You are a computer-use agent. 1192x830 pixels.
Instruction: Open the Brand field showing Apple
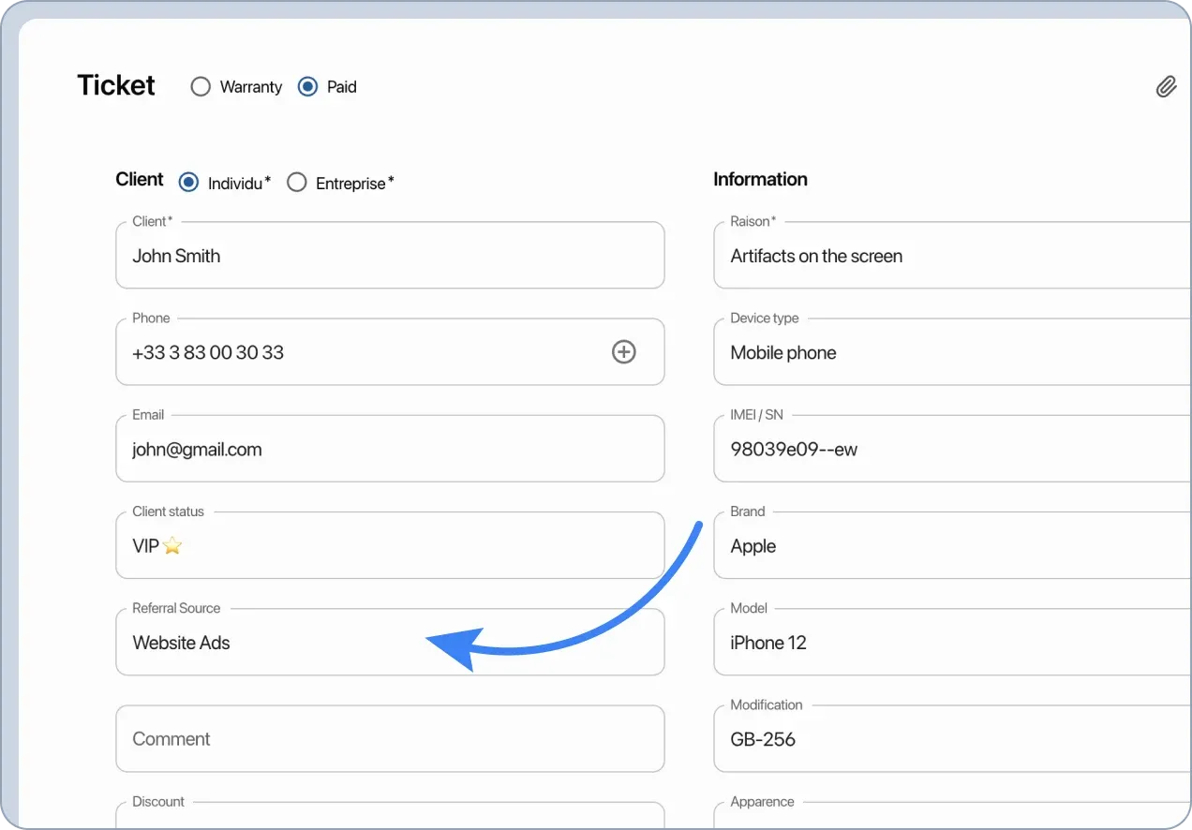951,546
